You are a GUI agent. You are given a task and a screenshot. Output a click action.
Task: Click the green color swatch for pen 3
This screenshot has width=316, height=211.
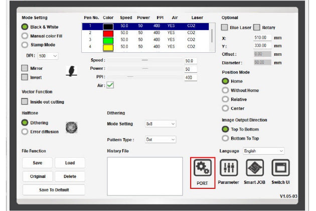tap(108, 40)
